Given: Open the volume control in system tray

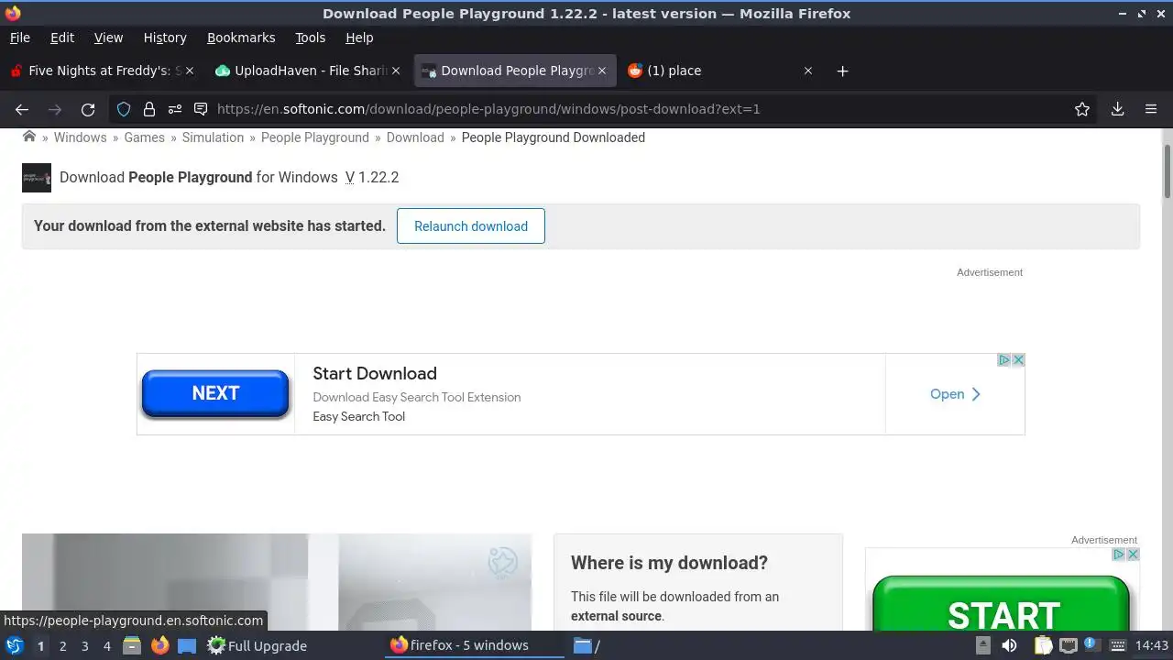Looking at the screenshot, I should tap(1009, 645).
